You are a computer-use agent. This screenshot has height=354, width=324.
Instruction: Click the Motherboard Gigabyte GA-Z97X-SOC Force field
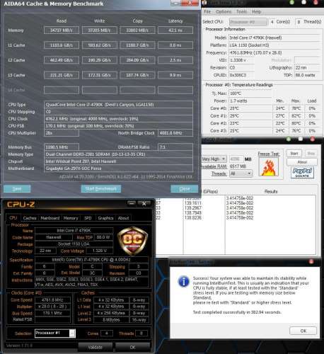(x=118, y=169)
